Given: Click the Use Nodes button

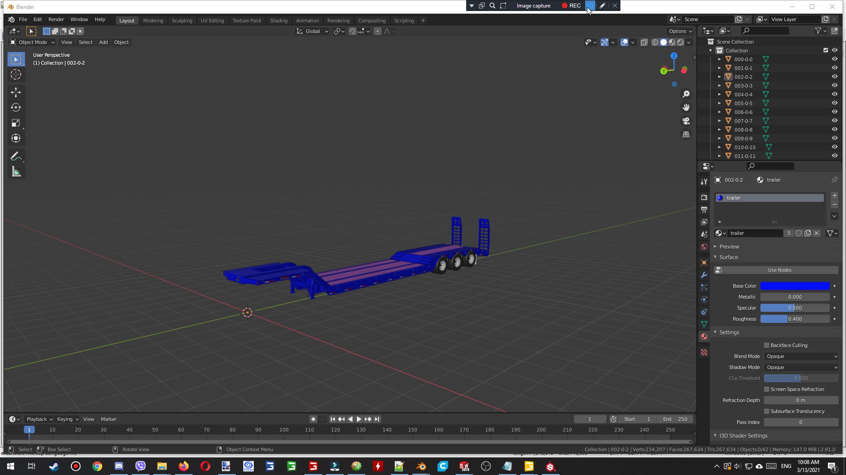Looking at the screenshot, I should point(779,270).
